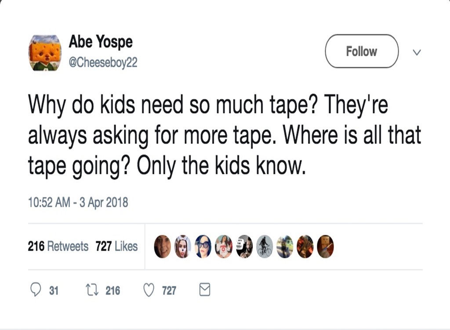Click the retweet arrows icon
Viewport: 450px width, 330px height.
91,290
